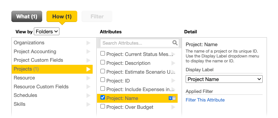Screen dimensions: 278x118
Task: Enable the Project: Description checkbox
Action: [x=103, y=62]
